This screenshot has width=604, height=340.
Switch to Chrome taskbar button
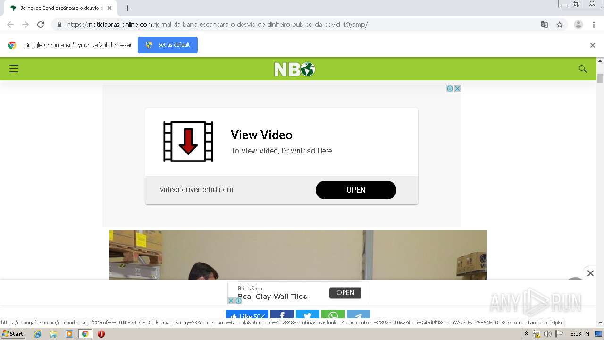click(x=85, y=334)
